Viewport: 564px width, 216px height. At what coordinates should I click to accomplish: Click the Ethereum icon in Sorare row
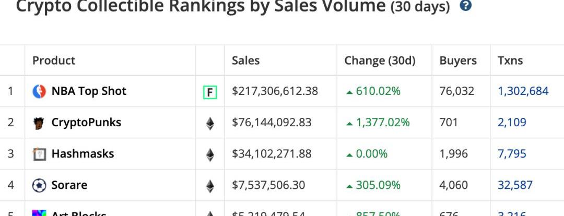point(210,185)
